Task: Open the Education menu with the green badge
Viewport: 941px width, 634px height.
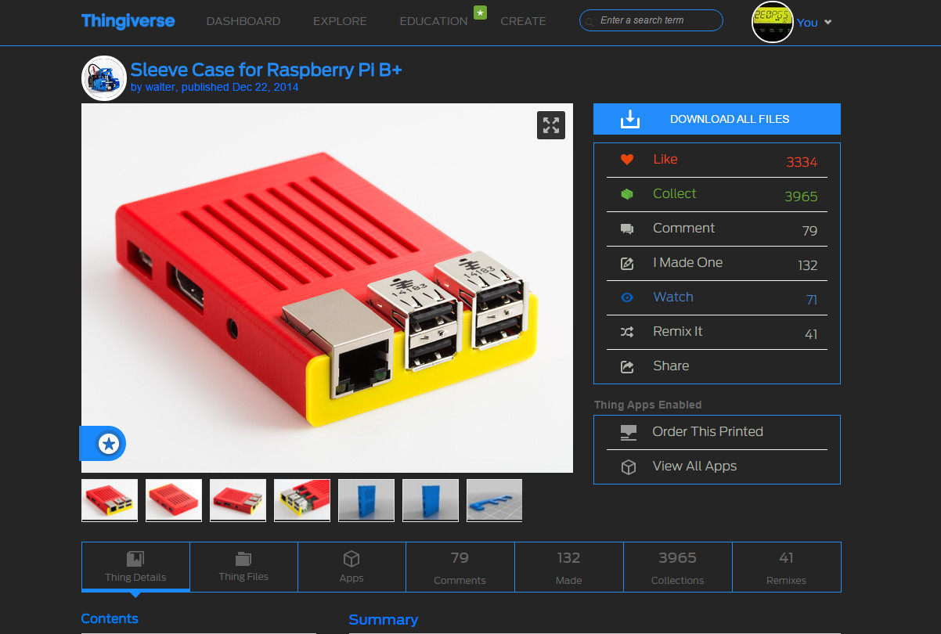Action: point(433,21)
